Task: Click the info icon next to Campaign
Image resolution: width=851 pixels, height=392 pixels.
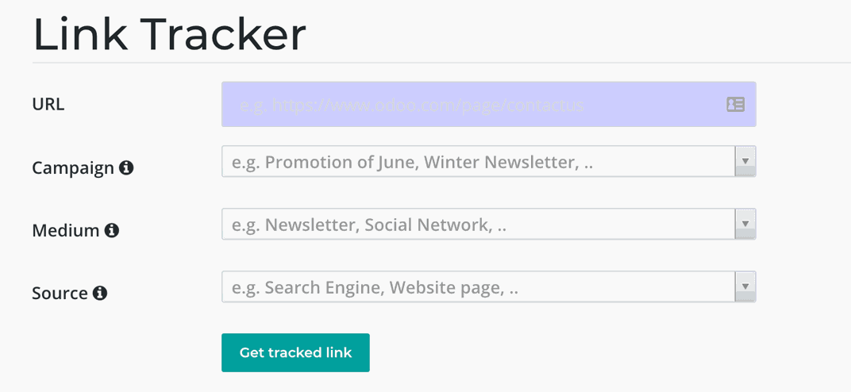Action: (126, 167)
